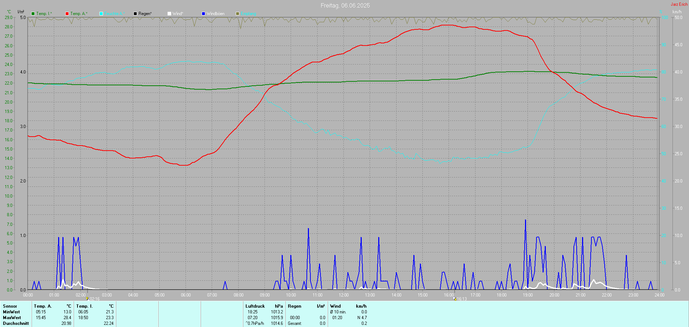Image resolution: width=689 pixels, height=327 pixels.
Task: Click the 'Ø 10 min.' wind label
Action: pos(338,312)
